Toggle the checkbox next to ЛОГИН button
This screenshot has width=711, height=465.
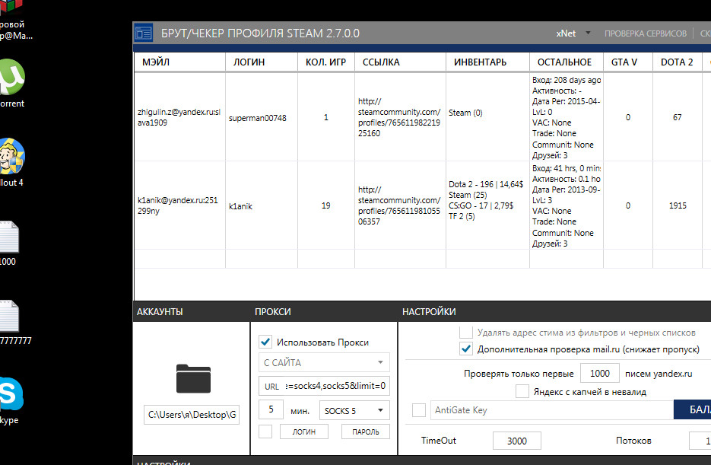[265, 432]
